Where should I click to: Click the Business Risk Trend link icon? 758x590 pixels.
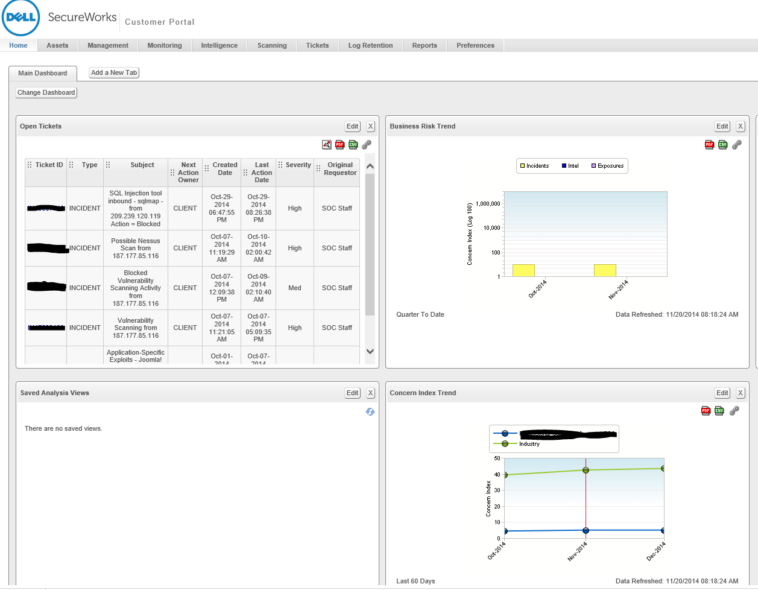click(736, 145)
